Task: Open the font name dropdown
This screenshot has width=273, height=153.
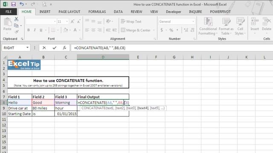Action: (x=55, y=22)
